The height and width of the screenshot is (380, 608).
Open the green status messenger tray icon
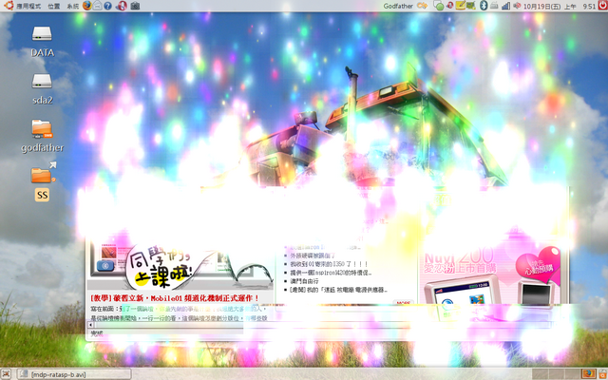(439, 6)
